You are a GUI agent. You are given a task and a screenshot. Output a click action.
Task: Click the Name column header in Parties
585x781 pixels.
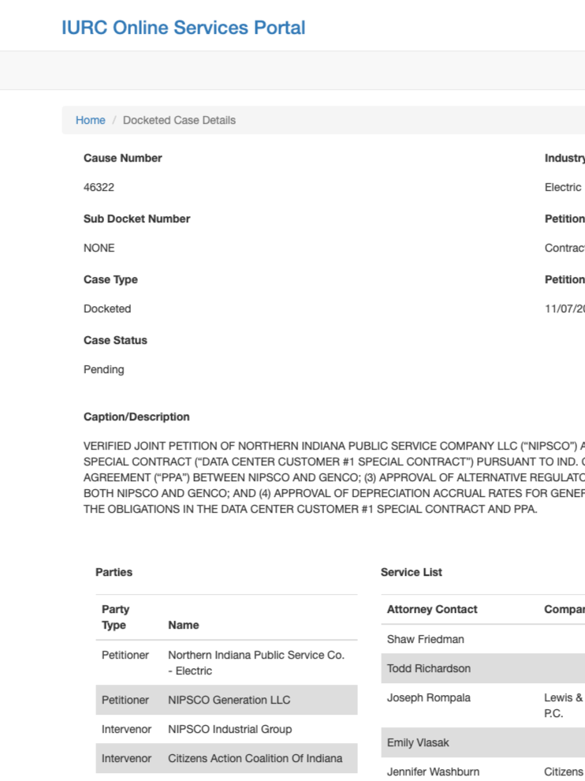(x=183, y=625)
